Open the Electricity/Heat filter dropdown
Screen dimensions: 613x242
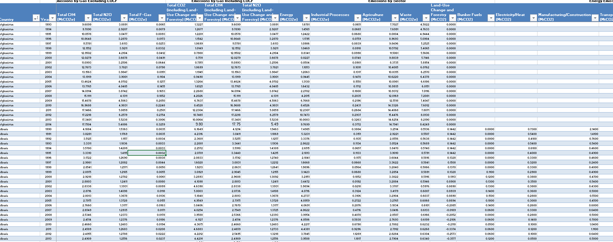533,18
